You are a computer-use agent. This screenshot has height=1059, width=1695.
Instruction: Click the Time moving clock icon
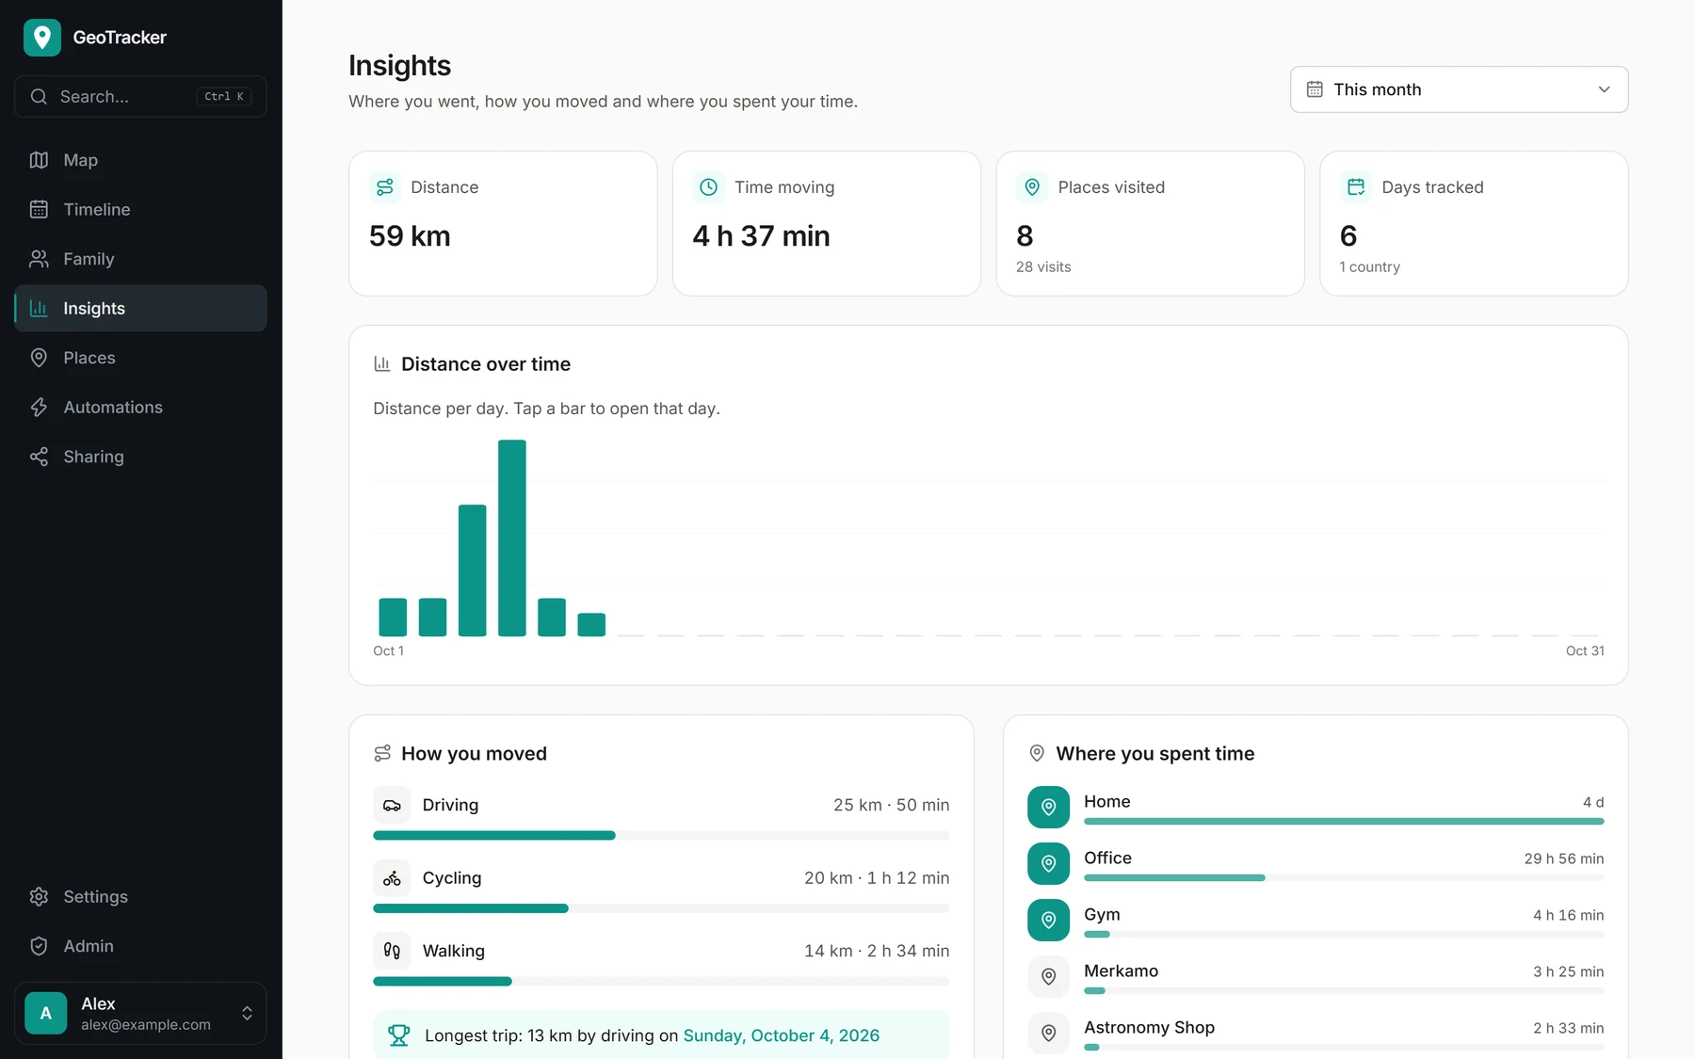[708, 187]
